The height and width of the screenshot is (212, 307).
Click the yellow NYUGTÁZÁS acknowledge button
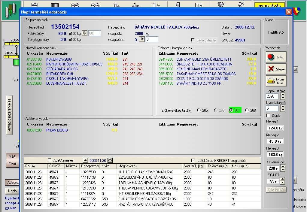(x=269, y=5)
